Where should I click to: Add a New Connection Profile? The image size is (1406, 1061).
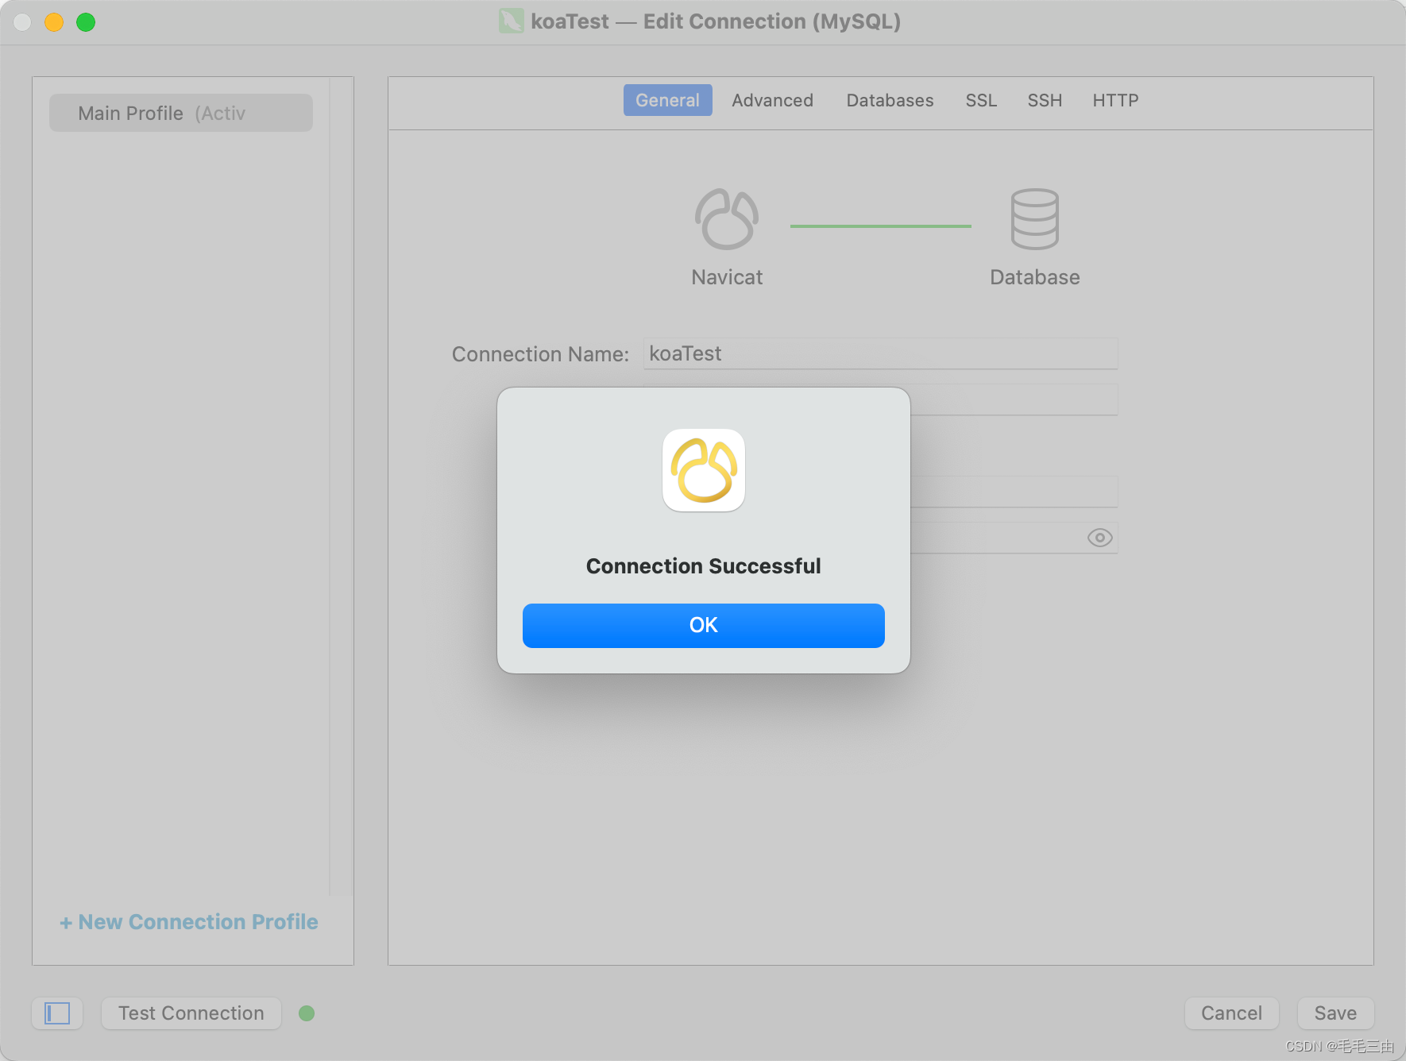coord(189,922)
